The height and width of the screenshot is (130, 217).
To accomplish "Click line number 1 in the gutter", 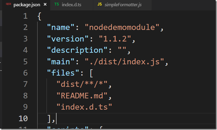I will click(25, 16).
